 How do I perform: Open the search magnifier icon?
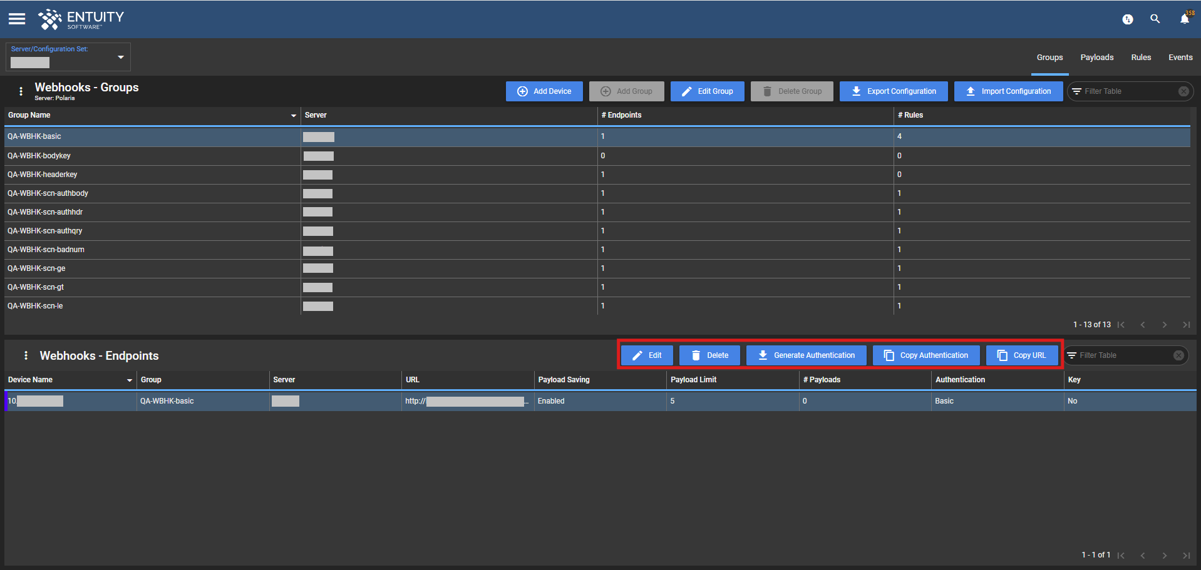point(1155,19)
